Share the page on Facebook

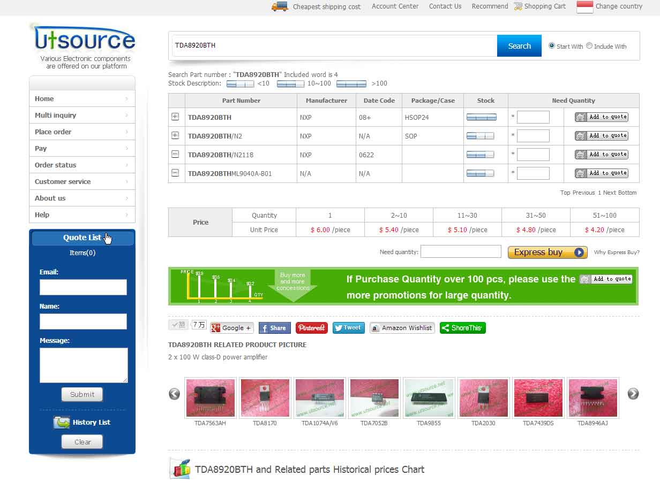[x=274, y=328]
